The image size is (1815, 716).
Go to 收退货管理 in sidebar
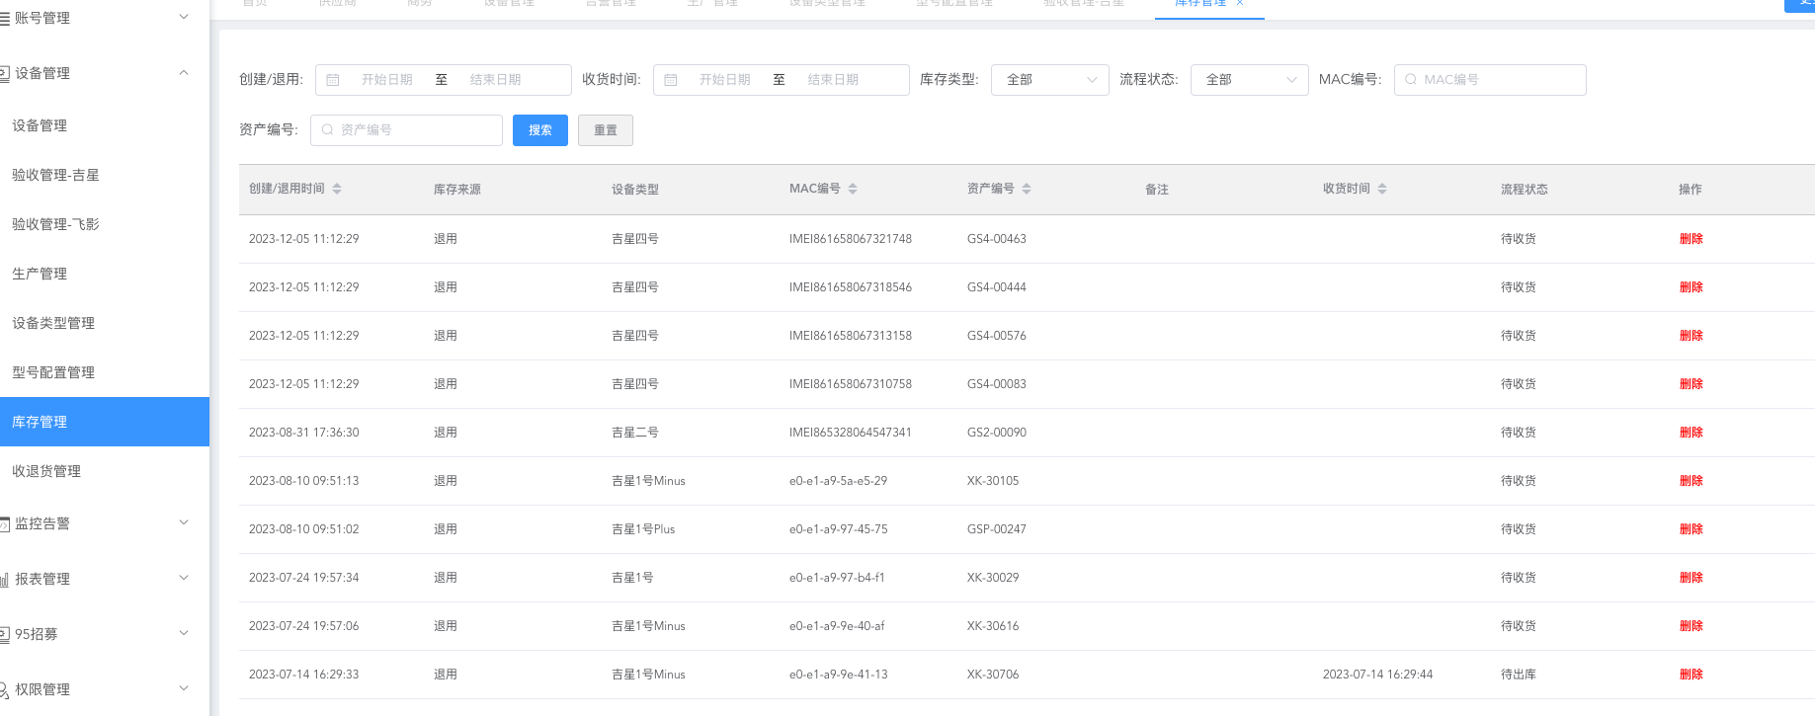105,471
